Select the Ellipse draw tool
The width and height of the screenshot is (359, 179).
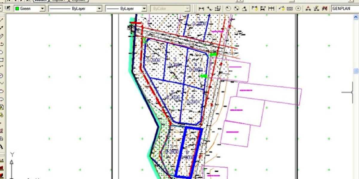[1, 91]
